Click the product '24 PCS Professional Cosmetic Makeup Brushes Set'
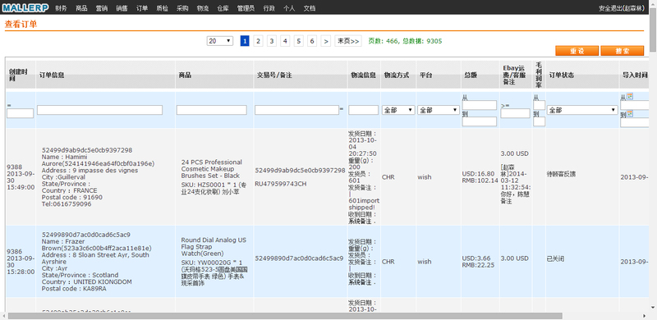This screenshot has height=320, width=657. point(212,169)
